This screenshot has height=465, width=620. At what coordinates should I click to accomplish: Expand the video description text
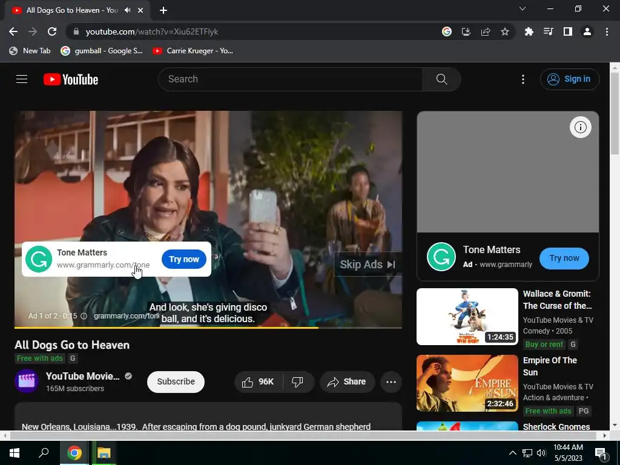click(196, 427)
